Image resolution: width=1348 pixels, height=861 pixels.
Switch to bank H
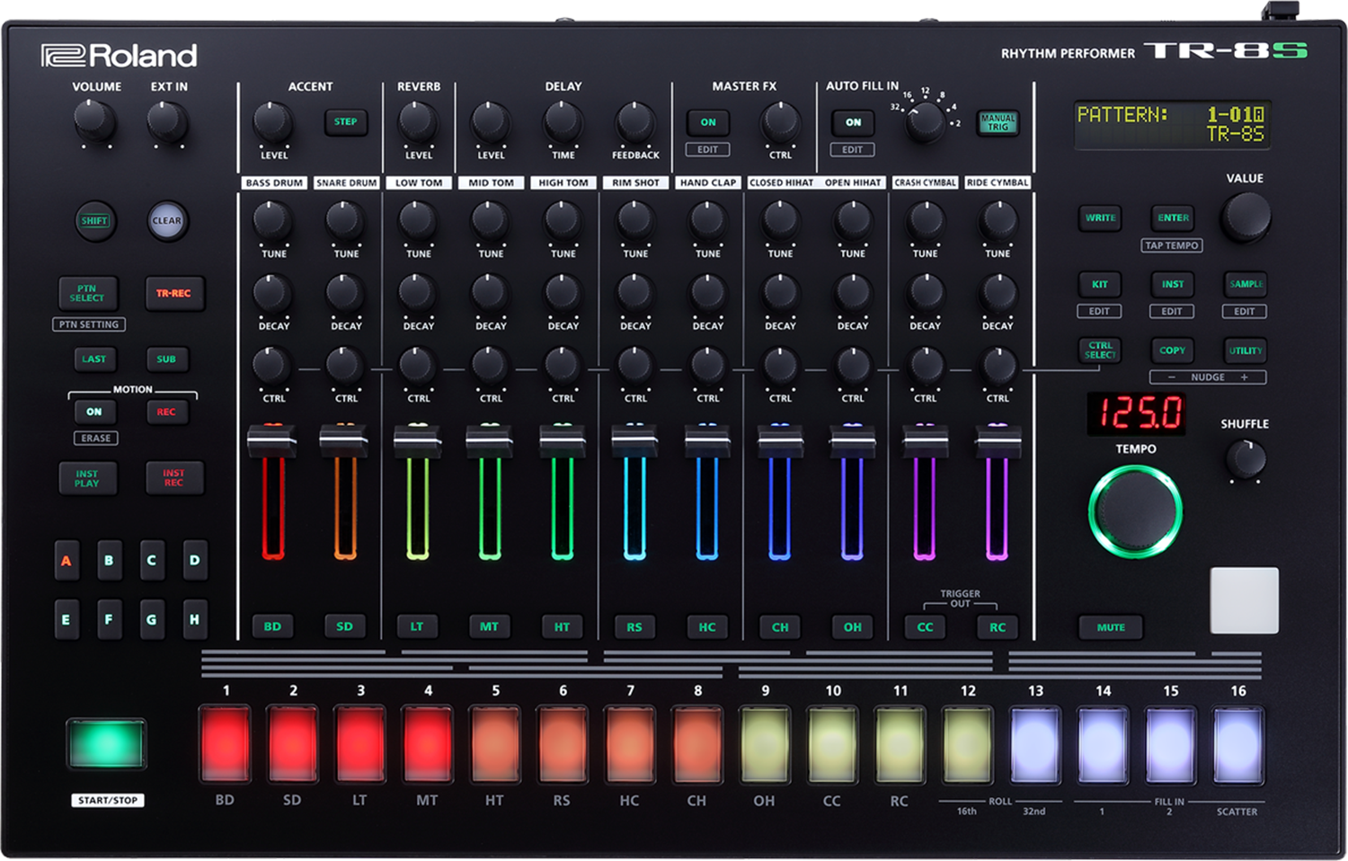pos(195,618)
